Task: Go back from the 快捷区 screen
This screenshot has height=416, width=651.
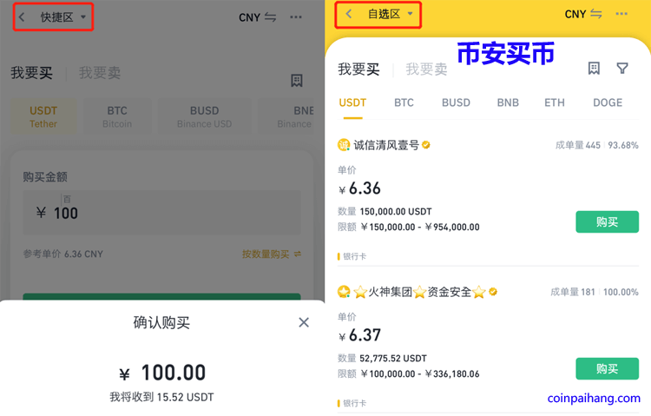Action: [x=22, y=17]
